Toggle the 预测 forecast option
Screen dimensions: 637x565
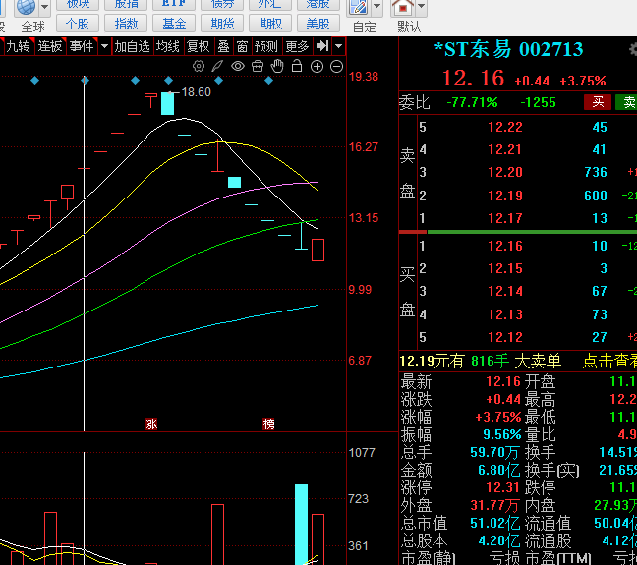click(x=266, y=46)
